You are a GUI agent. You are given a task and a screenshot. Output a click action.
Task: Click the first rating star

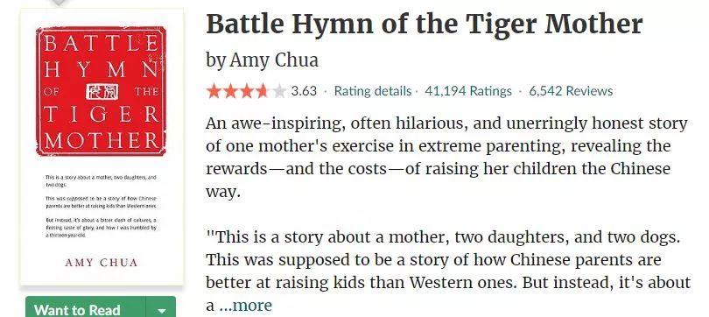coord(214,91)
